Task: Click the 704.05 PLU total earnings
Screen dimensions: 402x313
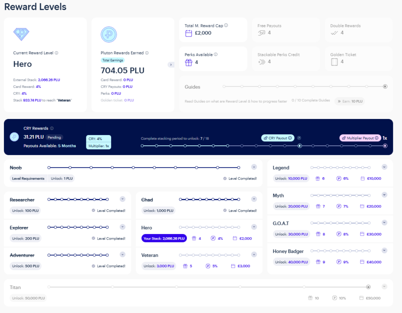Action: click(122, 70)
